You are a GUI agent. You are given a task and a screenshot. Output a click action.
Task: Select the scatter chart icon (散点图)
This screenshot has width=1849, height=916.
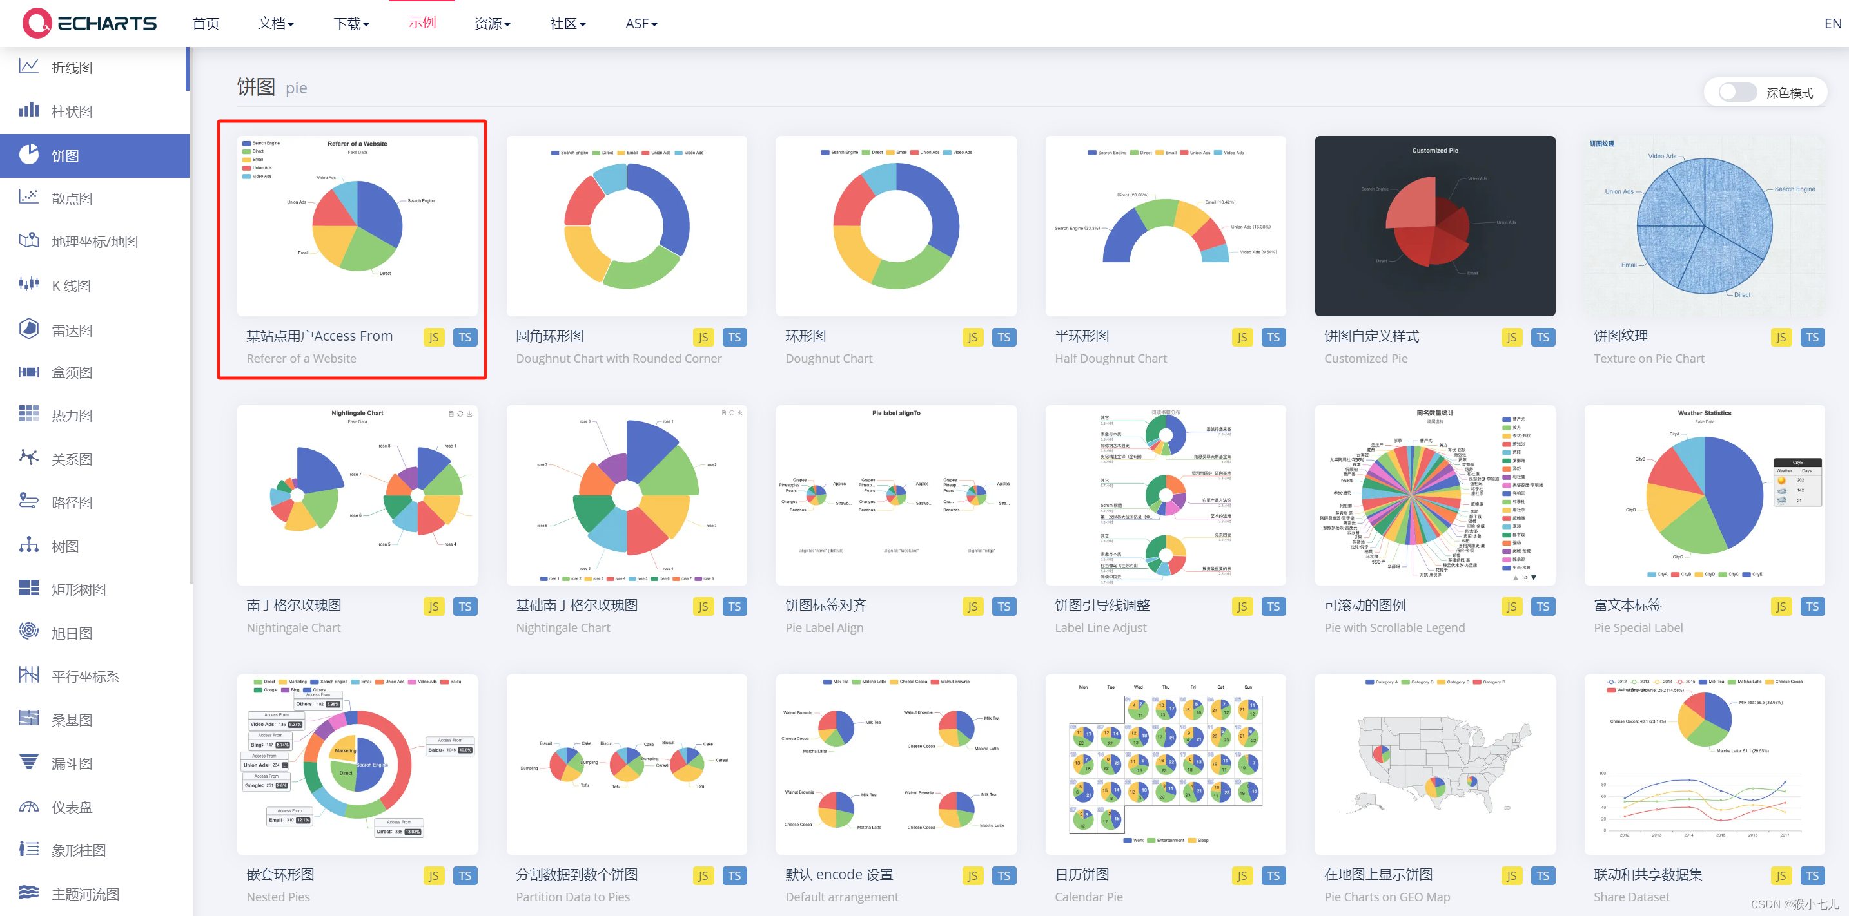click(x=29, y=197)
